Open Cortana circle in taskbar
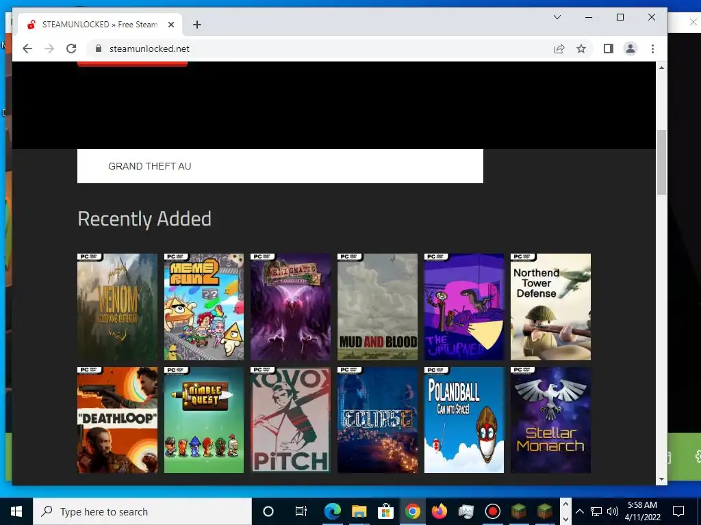Image resolution: width=701 pixels, height=525 pixels. tap(268, 511)
